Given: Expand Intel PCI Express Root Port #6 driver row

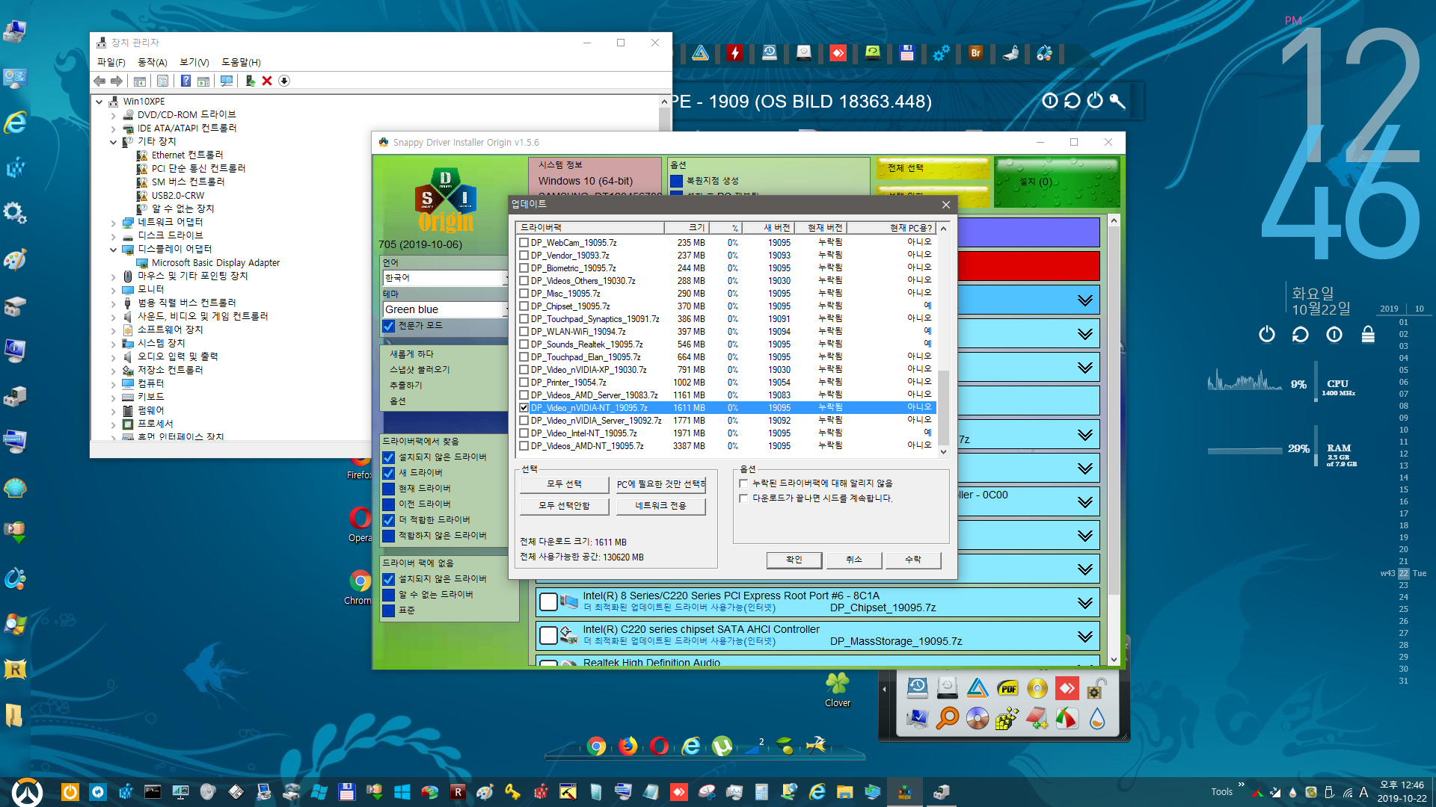Looking at the screenshot, I should click(1084, 602).
